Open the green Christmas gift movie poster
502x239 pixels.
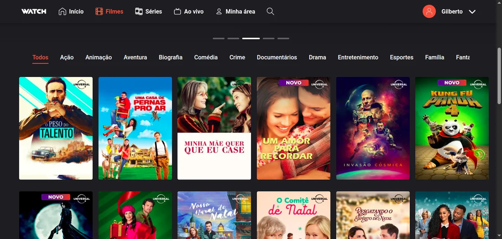(135, 215)
